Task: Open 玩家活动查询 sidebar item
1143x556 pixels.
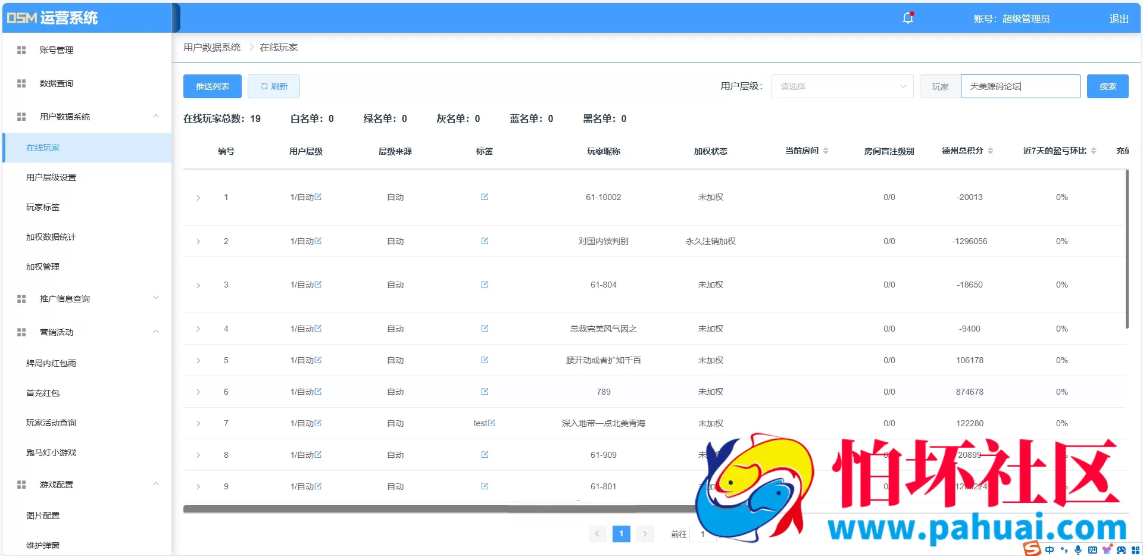Action: click(x=51, y=423)
